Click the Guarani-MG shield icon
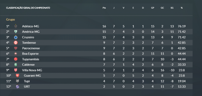202x96 pixels. coord(17,76)
